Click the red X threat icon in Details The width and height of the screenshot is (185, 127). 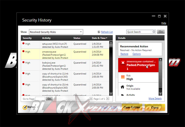click(123, 63)
